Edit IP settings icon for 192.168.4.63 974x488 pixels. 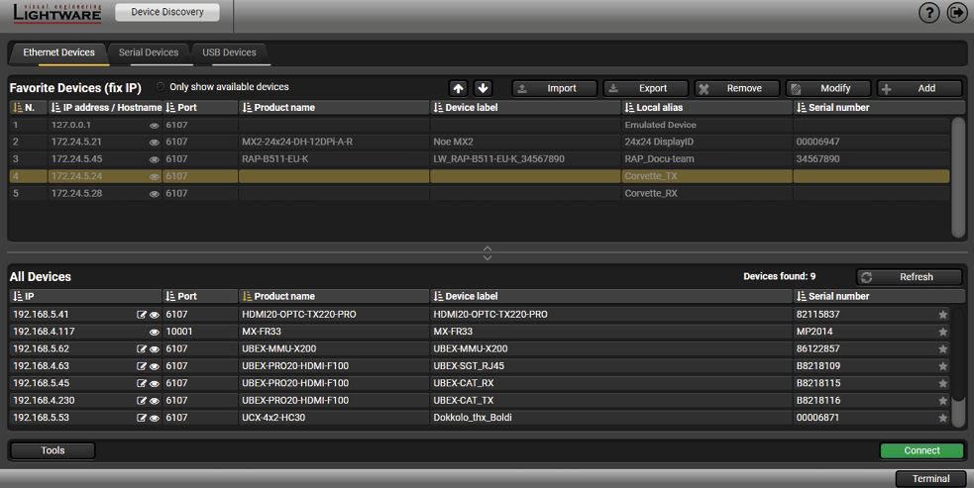coord(142,366)
